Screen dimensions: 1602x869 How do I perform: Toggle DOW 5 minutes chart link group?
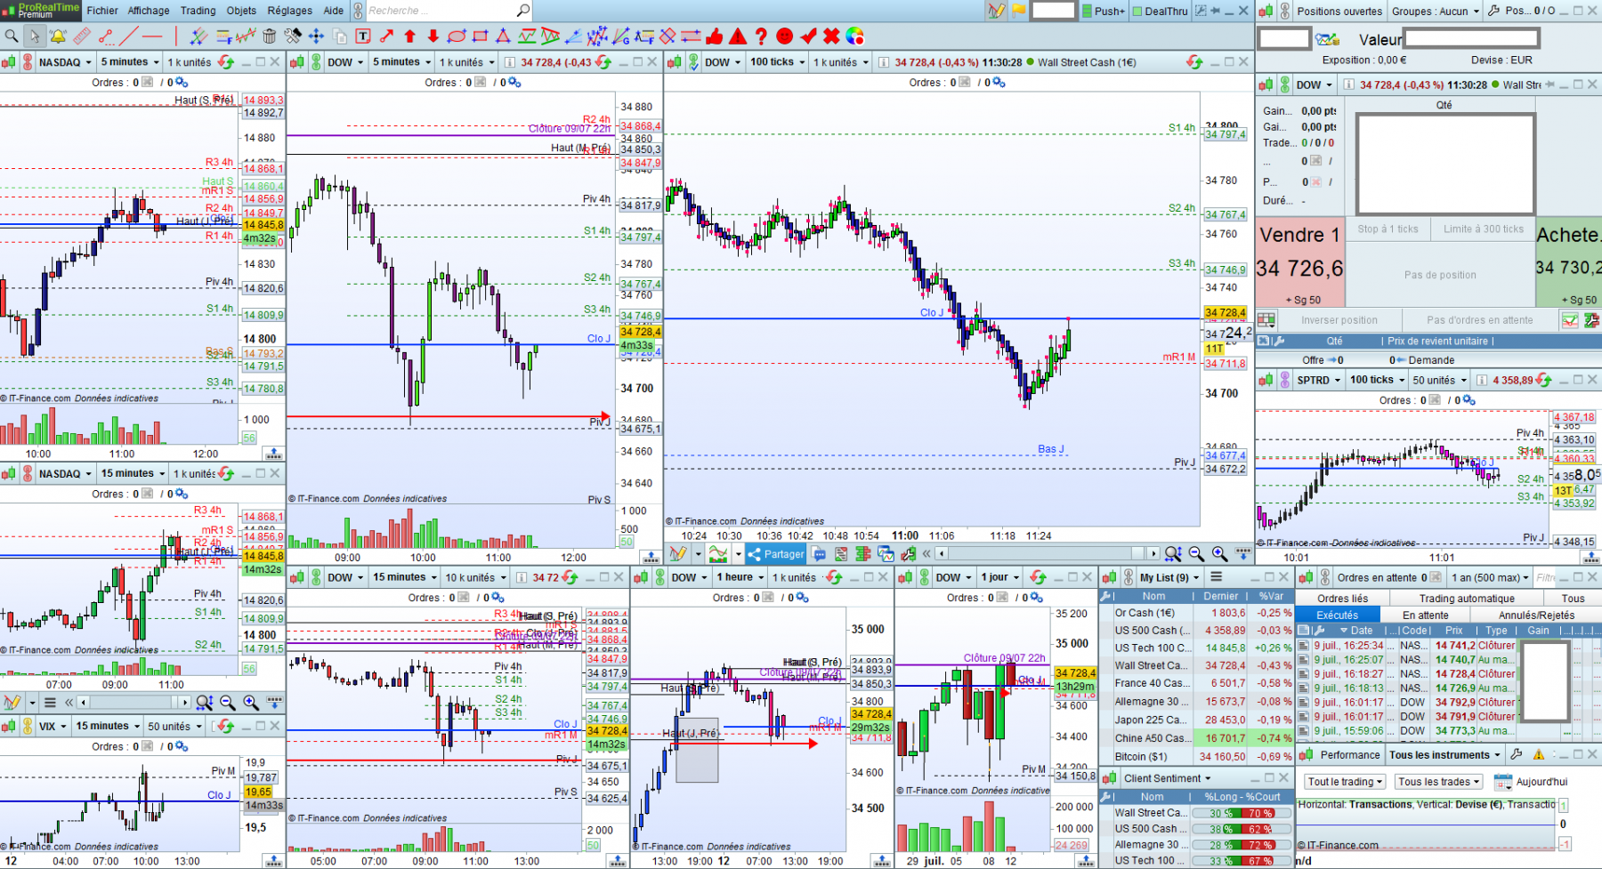click(316, 62)
